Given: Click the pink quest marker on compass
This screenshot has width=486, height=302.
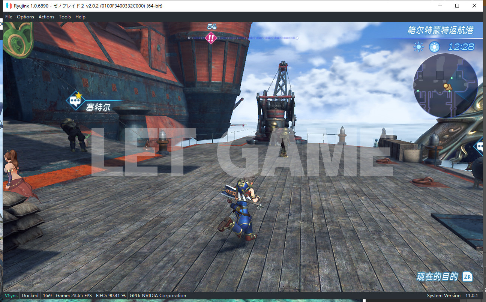Looking at the screenshot, I should click(211, 38).
